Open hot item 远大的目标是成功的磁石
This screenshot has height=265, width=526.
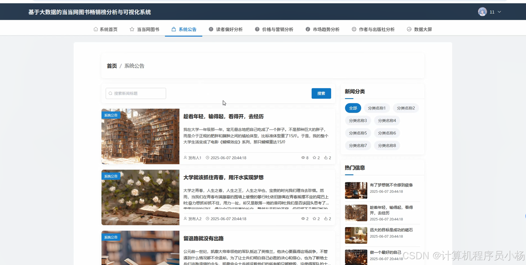pos(391,230)
